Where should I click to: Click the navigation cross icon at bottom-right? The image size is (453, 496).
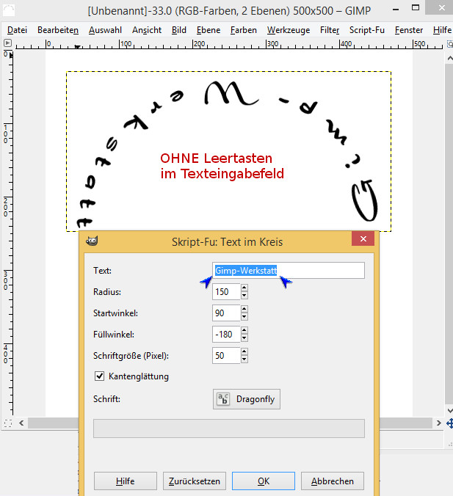coord(449,423)
